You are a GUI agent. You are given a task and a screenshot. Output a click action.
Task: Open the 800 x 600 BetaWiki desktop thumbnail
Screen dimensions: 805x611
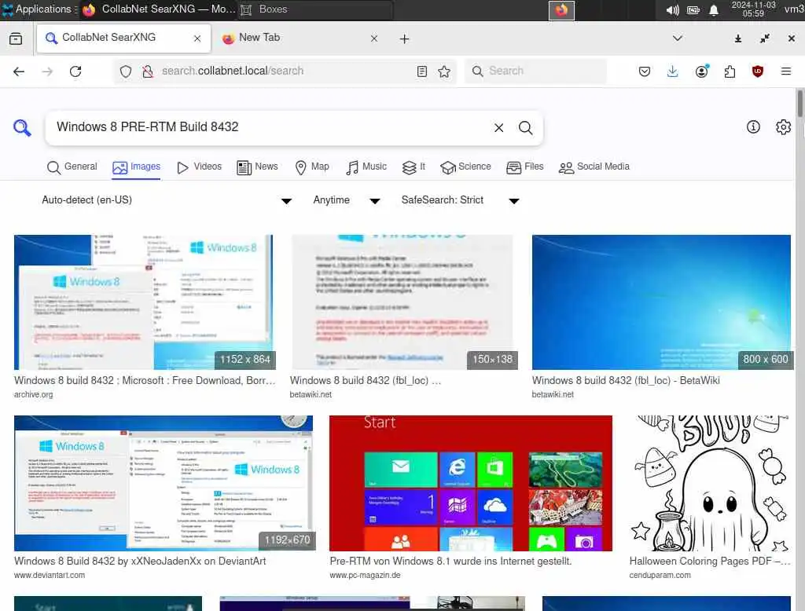(661, 302)
